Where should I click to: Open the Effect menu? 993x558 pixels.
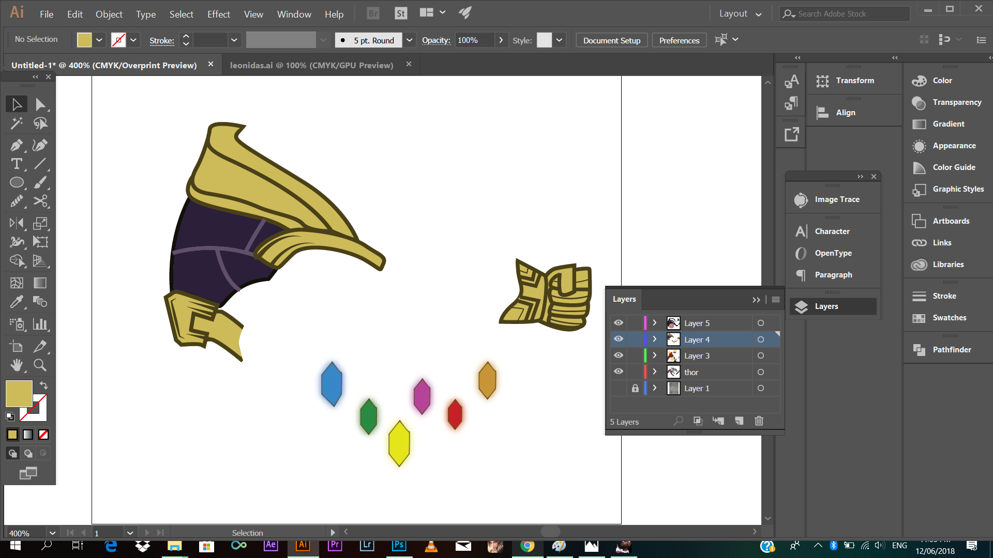pos(218,14)
